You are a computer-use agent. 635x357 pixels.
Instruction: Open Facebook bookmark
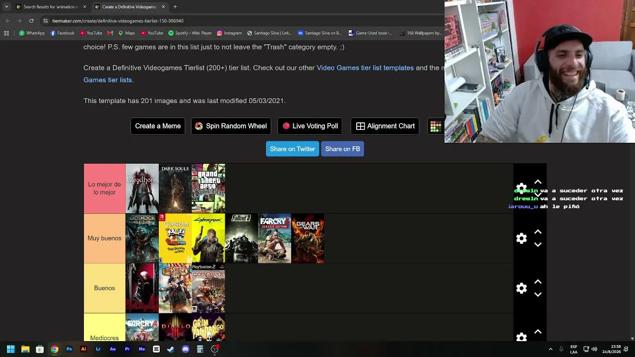pos(62,33)
